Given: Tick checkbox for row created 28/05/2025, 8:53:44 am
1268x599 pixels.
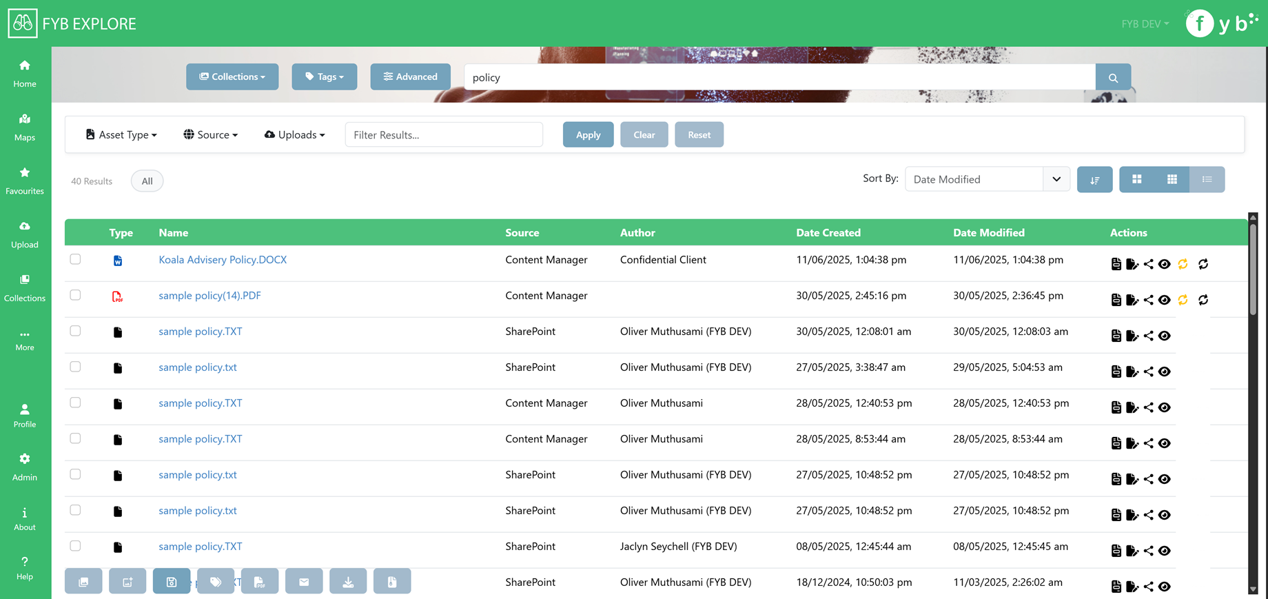Looking at the screenshot, I should (75, 438).
